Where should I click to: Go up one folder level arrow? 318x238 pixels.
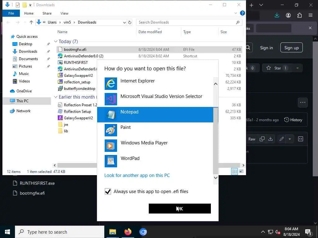(31, 22)
